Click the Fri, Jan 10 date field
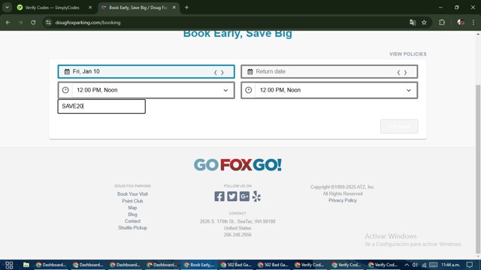481x270 pixels. [147, 72]
